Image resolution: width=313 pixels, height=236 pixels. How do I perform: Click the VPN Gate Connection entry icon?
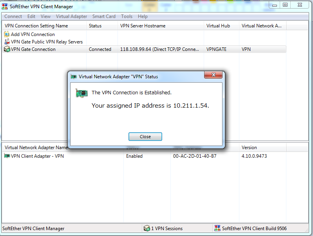point(7,49)
